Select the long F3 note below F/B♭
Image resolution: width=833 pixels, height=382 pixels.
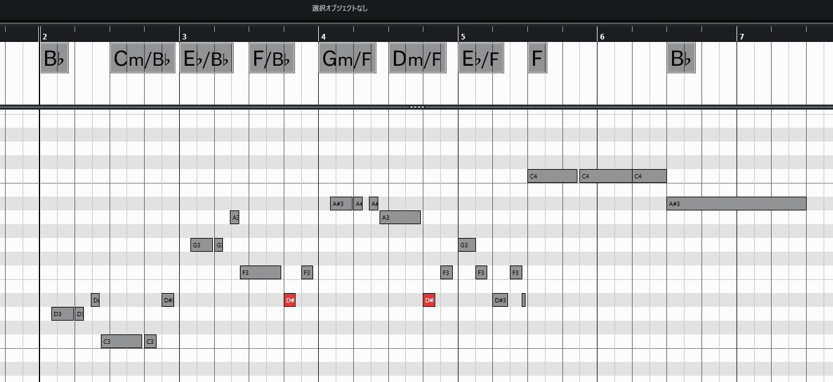coord(260,272)
